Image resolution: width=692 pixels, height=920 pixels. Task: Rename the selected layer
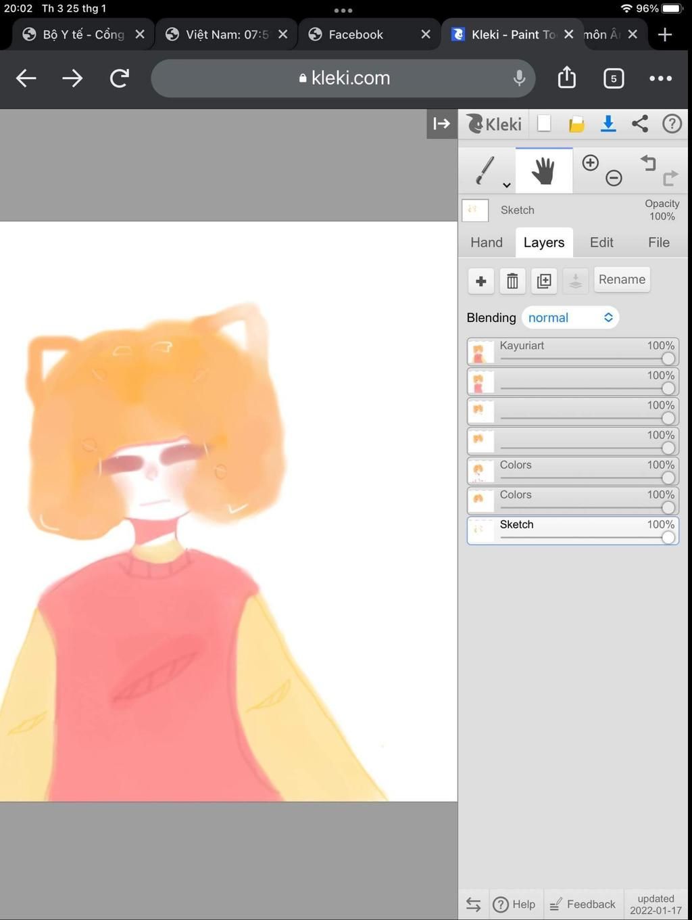point(622,280)
